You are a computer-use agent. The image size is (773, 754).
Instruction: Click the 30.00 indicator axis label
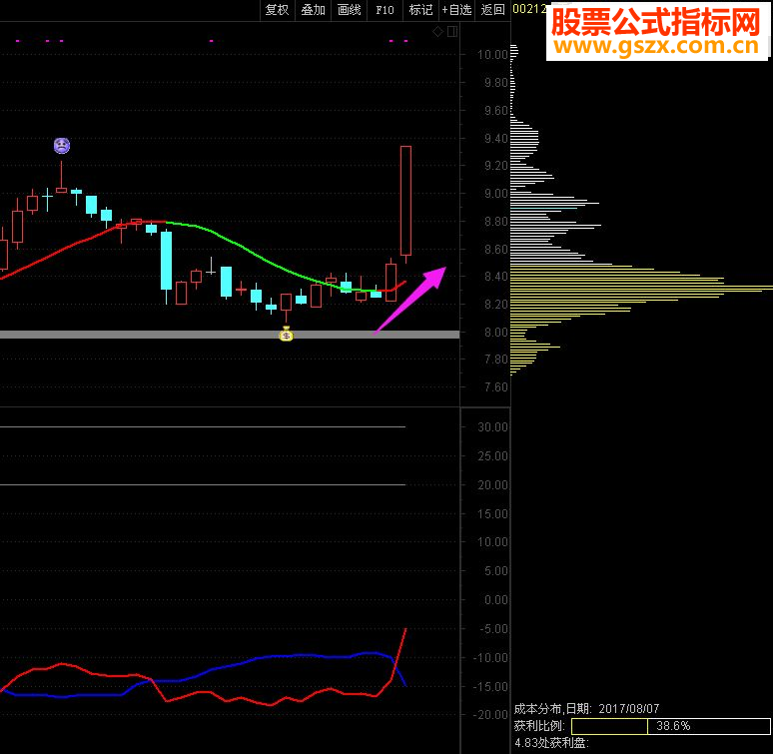492,427
